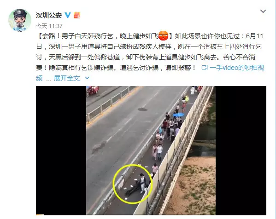
Task: Open the 一手video的秒拍视 video link
Action: pos(236,68)
